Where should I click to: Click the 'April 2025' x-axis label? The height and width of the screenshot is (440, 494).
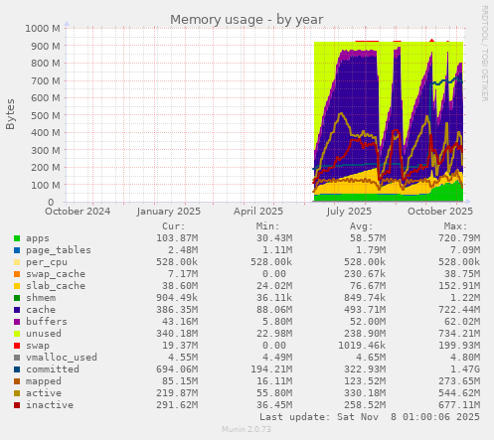(x=258, y=212)
